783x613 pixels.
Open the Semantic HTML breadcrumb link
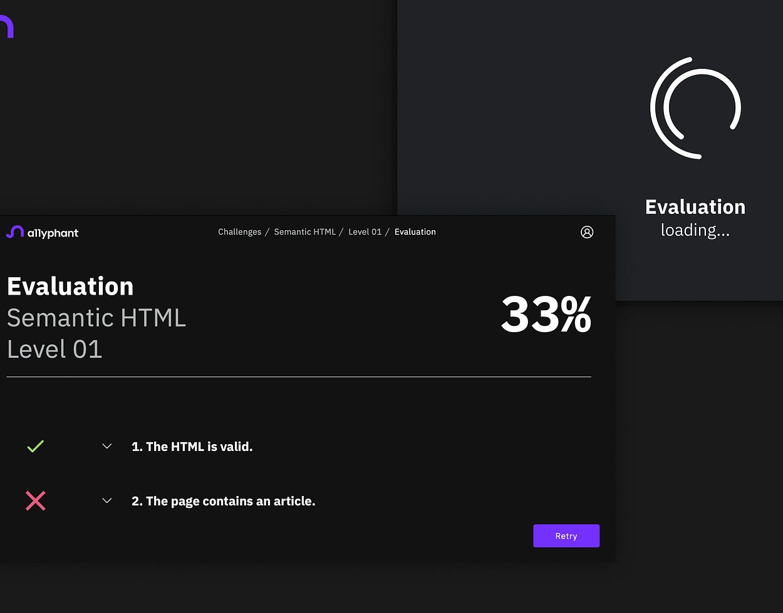[x=305, y=232]
